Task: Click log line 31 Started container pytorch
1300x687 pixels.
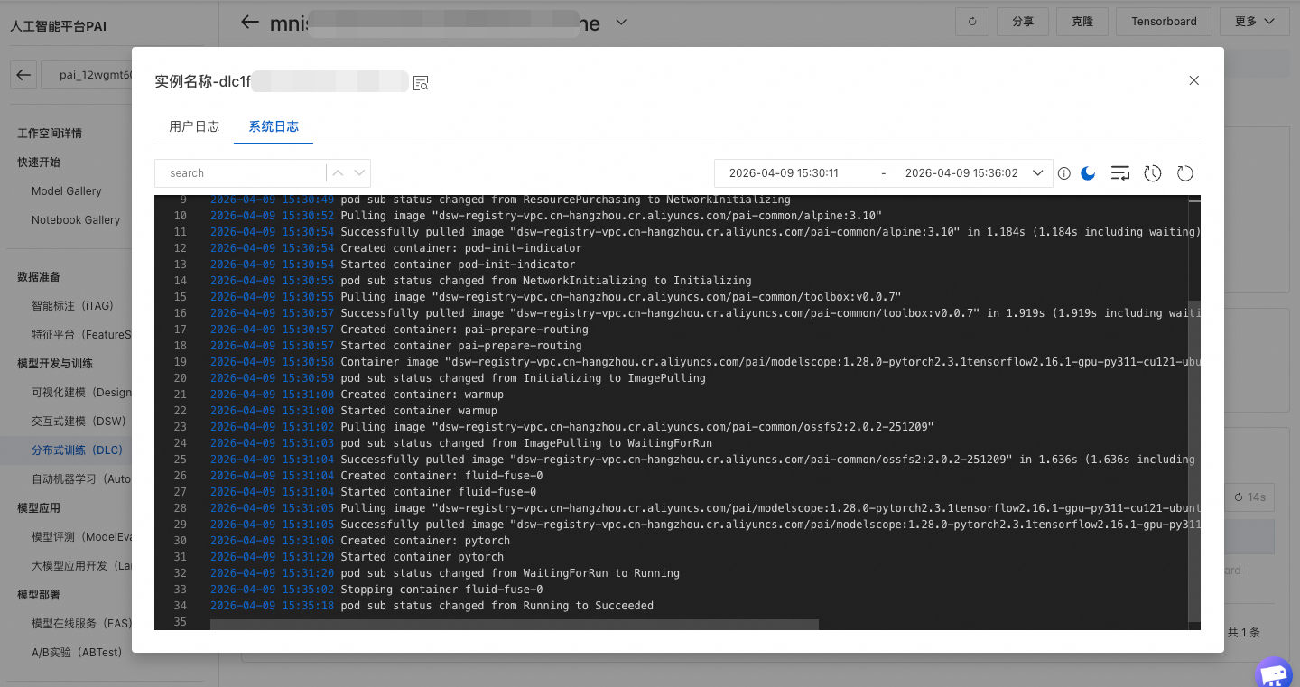Action: 422,557
